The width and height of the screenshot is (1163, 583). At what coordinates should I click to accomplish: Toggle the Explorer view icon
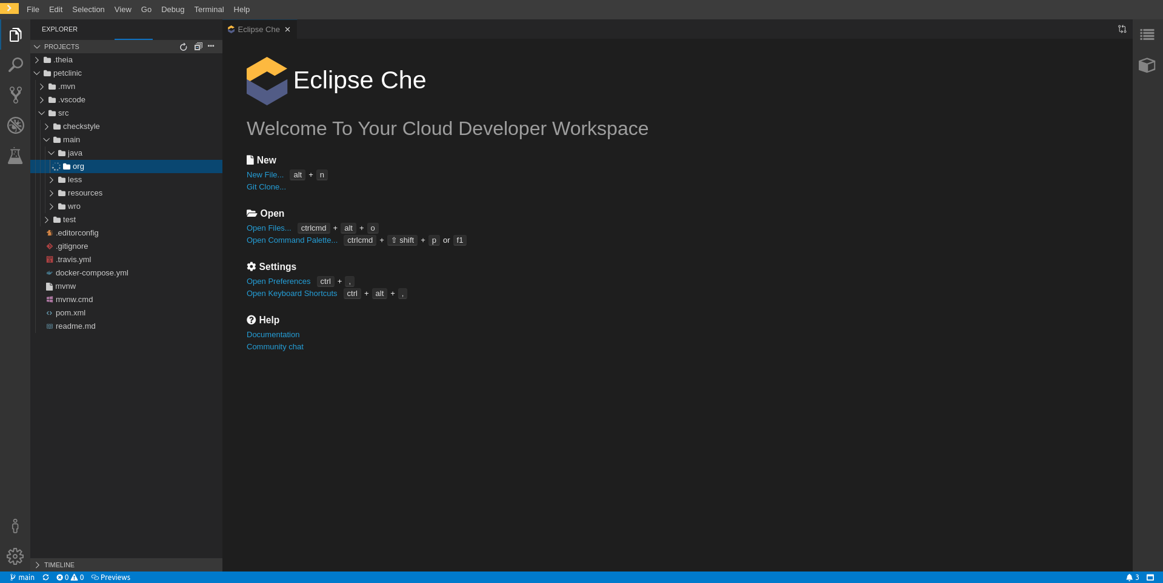(x=15, y=35)
